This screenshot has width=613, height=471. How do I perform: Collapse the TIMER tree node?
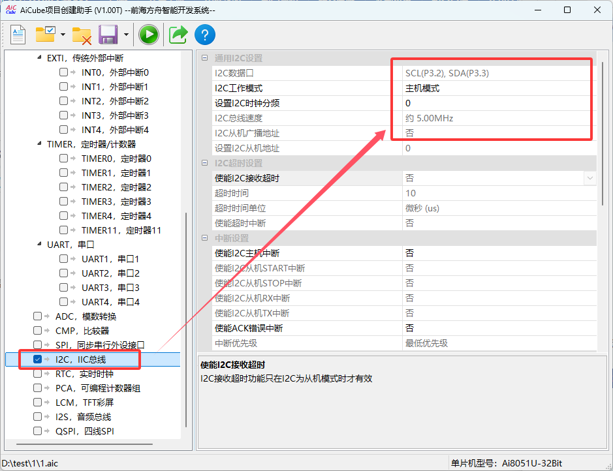click(39, 144)
